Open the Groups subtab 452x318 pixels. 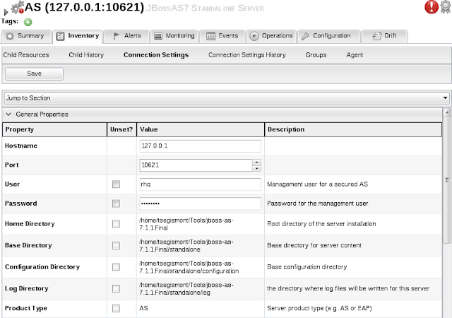coord(316,55)
